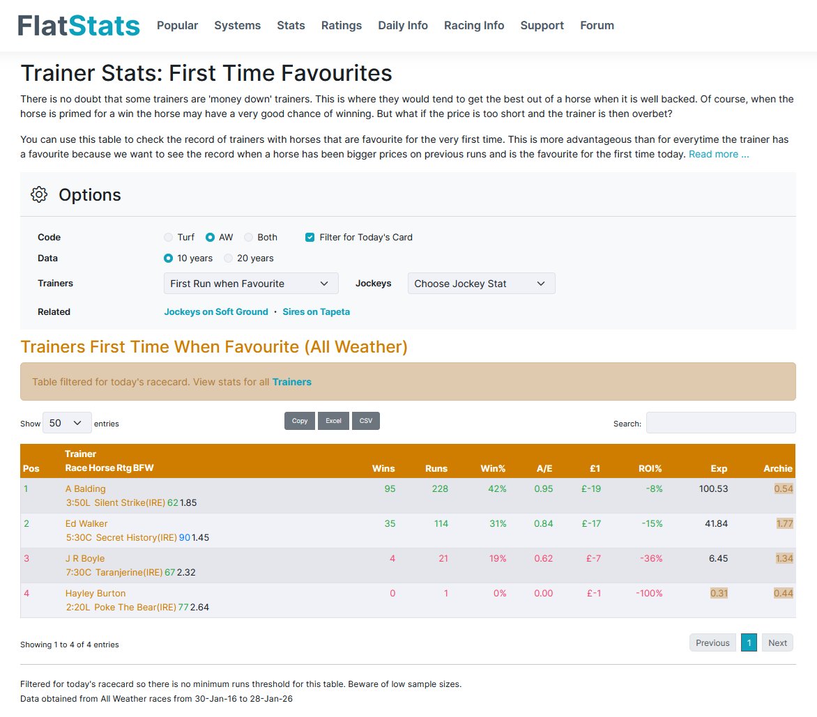Open the Stats menu

(291, 26)
